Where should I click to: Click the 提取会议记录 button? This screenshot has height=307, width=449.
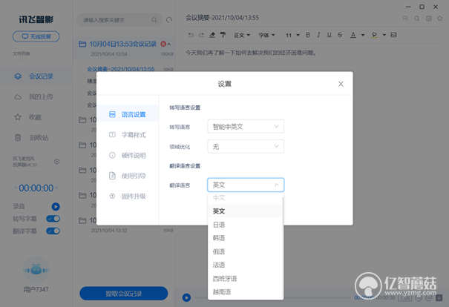(x=124, y=294)
